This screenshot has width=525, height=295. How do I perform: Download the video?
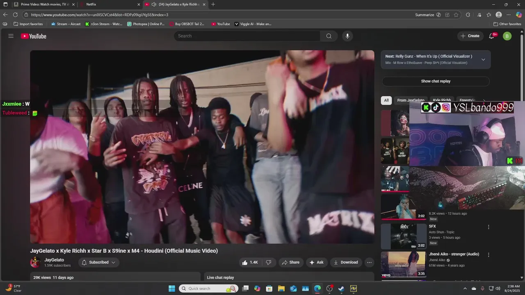346,262
